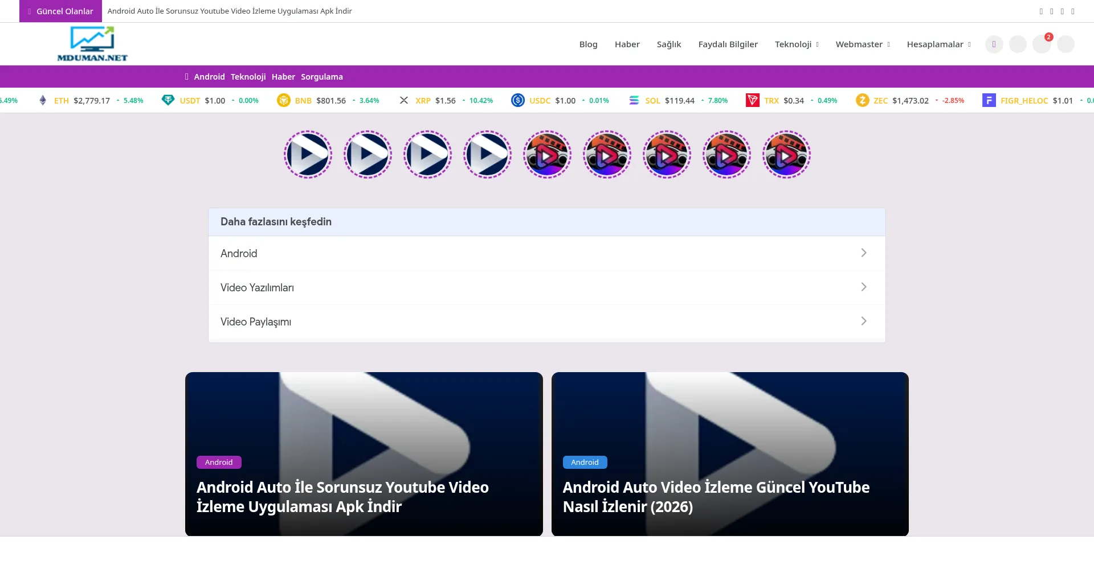1094x565 pixels.
Task: Click the TRX price $0.34
Action: click(794, 101)
